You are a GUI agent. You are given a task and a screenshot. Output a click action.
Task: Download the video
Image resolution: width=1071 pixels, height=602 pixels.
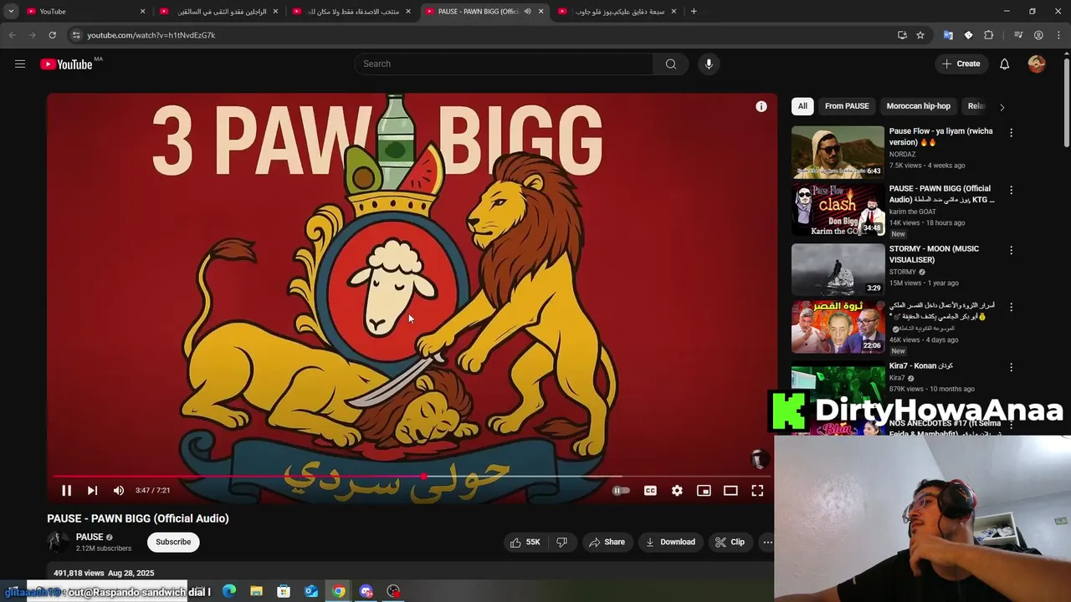click(670, 542)
